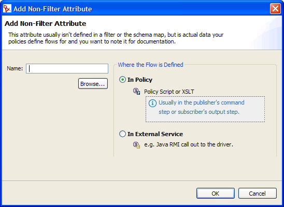The image size is (284, 207).
Task: Click the description text about documentation
Action: 116,38
